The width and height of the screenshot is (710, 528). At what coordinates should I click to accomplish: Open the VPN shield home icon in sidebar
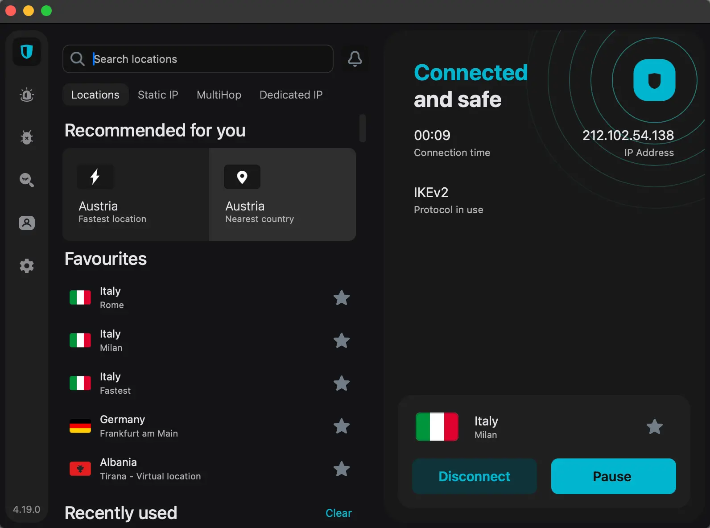click(x=27, y=52)
